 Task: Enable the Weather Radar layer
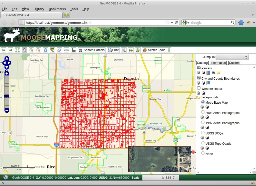click(x=199, y=88)
